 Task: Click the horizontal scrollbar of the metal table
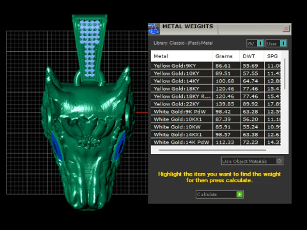point(212,150)
